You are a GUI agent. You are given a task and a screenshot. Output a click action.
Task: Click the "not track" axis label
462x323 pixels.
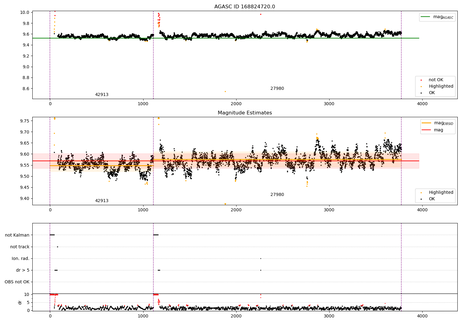[20, 247]
